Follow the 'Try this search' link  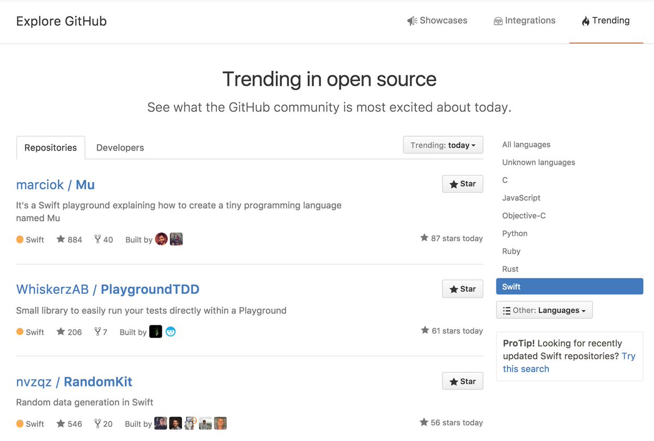coord(569,363)
